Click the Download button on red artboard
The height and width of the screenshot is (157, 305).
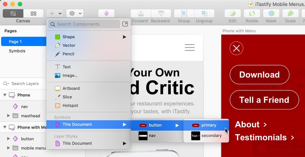[260, 75]
